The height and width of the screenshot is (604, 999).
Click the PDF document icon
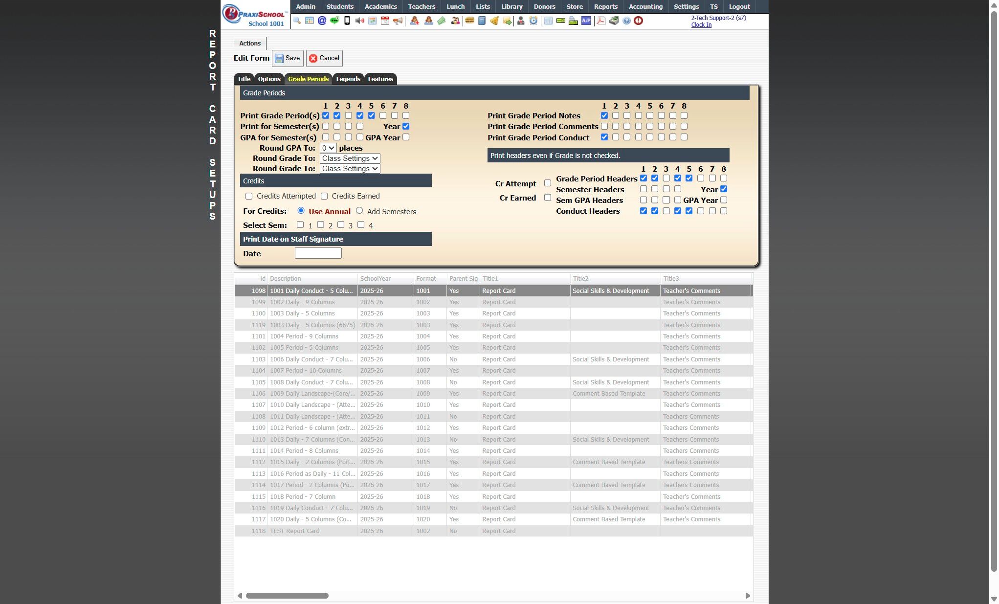[x=601, y=21]
